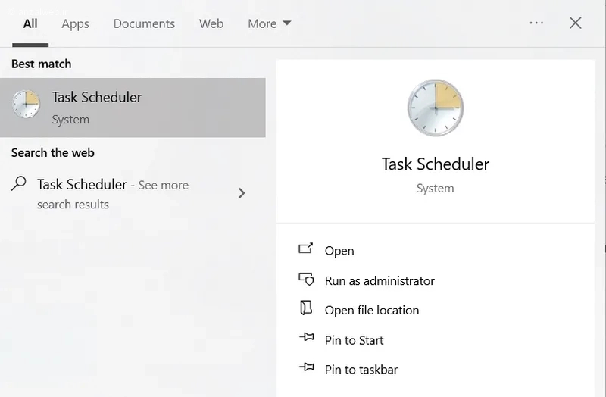This screenshot has height=397, width=606.
Task: Click the Open icon with arrow
Action: (x=306, y=249)
